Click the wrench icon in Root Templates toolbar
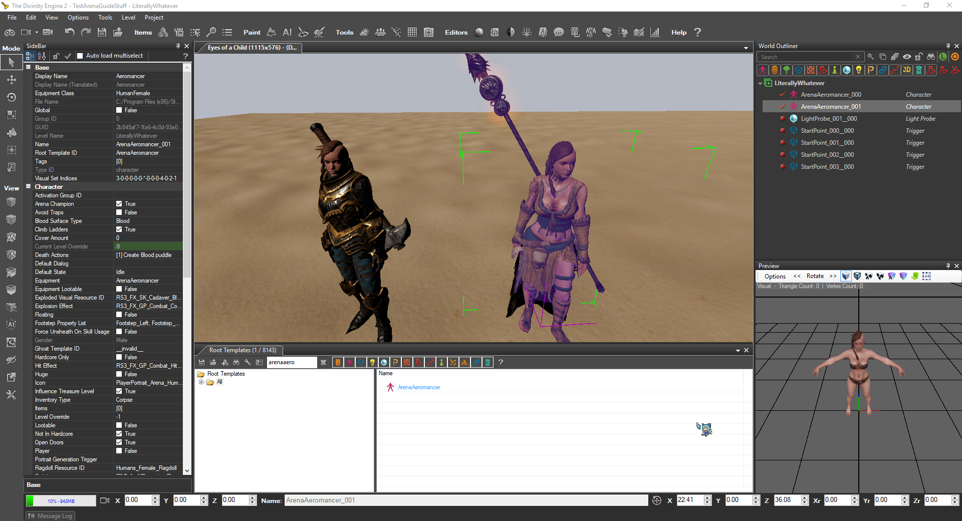This screenshot has height=521, width=962. pyautogui.click(x=248, y=362)
